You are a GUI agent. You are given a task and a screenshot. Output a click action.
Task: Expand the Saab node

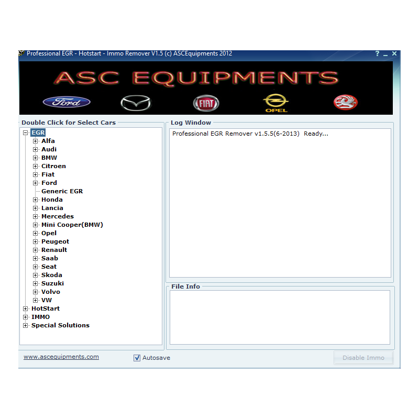click(x=35, y=258)
